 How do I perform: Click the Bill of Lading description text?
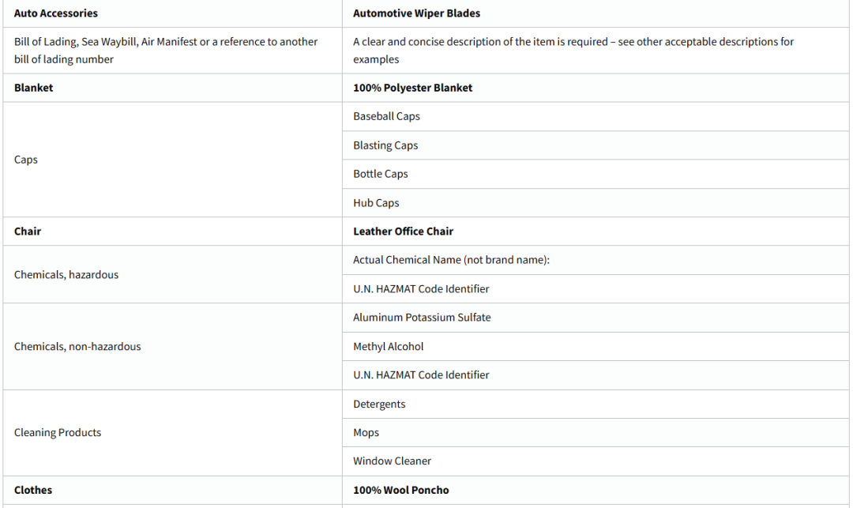[166, 51]
